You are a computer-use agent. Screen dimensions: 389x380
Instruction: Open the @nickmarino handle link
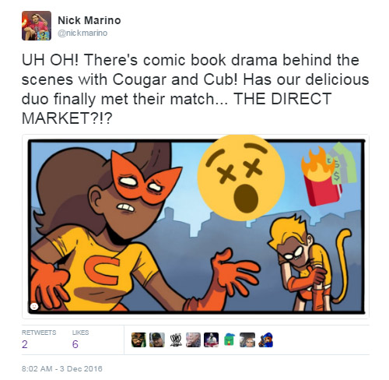[x=82, y=33]
